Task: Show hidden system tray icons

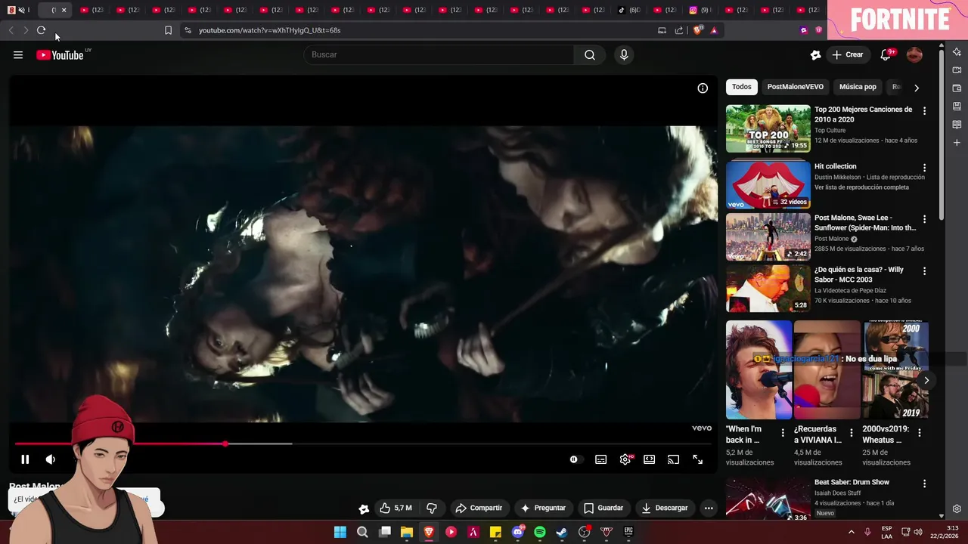Action: pos(851,532)
